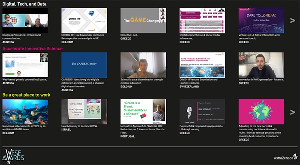
Task: Open the Green is a Trend thumbnail
Action: pos(143,111)
